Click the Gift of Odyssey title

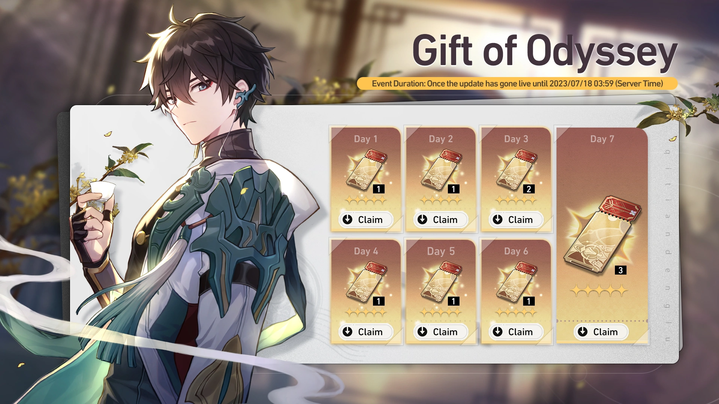click(545, 51)
